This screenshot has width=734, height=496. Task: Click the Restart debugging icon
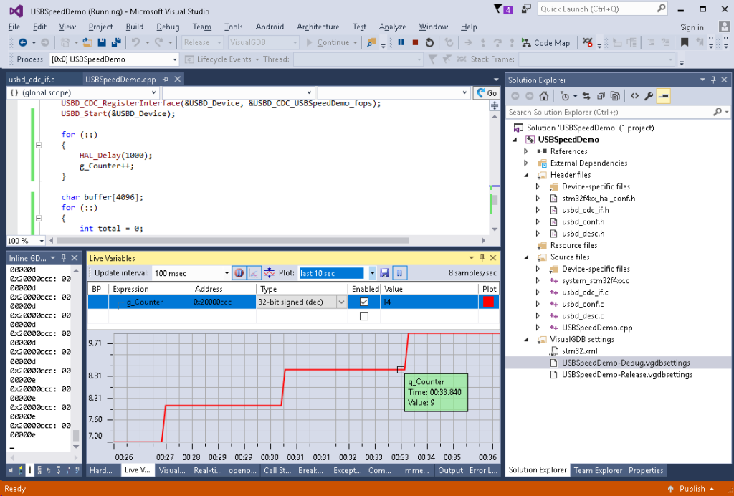pyautogui.click(x=428, y=42)
